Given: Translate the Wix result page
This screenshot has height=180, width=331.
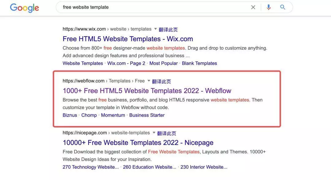Looking at the screenshot, I should (168, 29).
